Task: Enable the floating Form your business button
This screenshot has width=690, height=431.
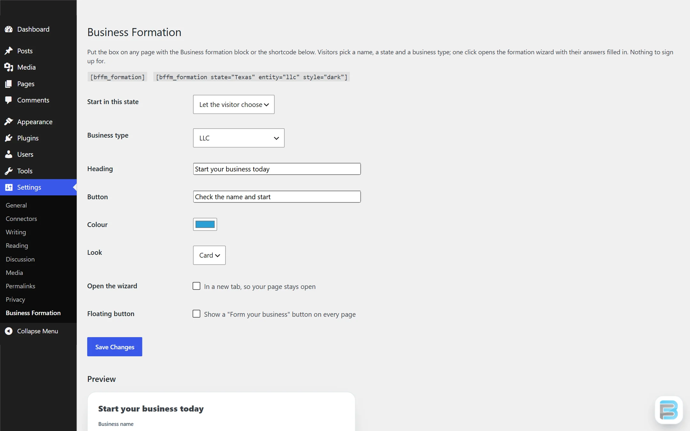Action: pos(196,314)
